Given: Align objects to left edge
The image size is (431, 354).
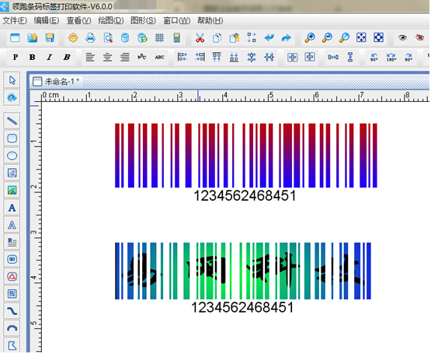Looking at the screenshot, I should (182, 57).
